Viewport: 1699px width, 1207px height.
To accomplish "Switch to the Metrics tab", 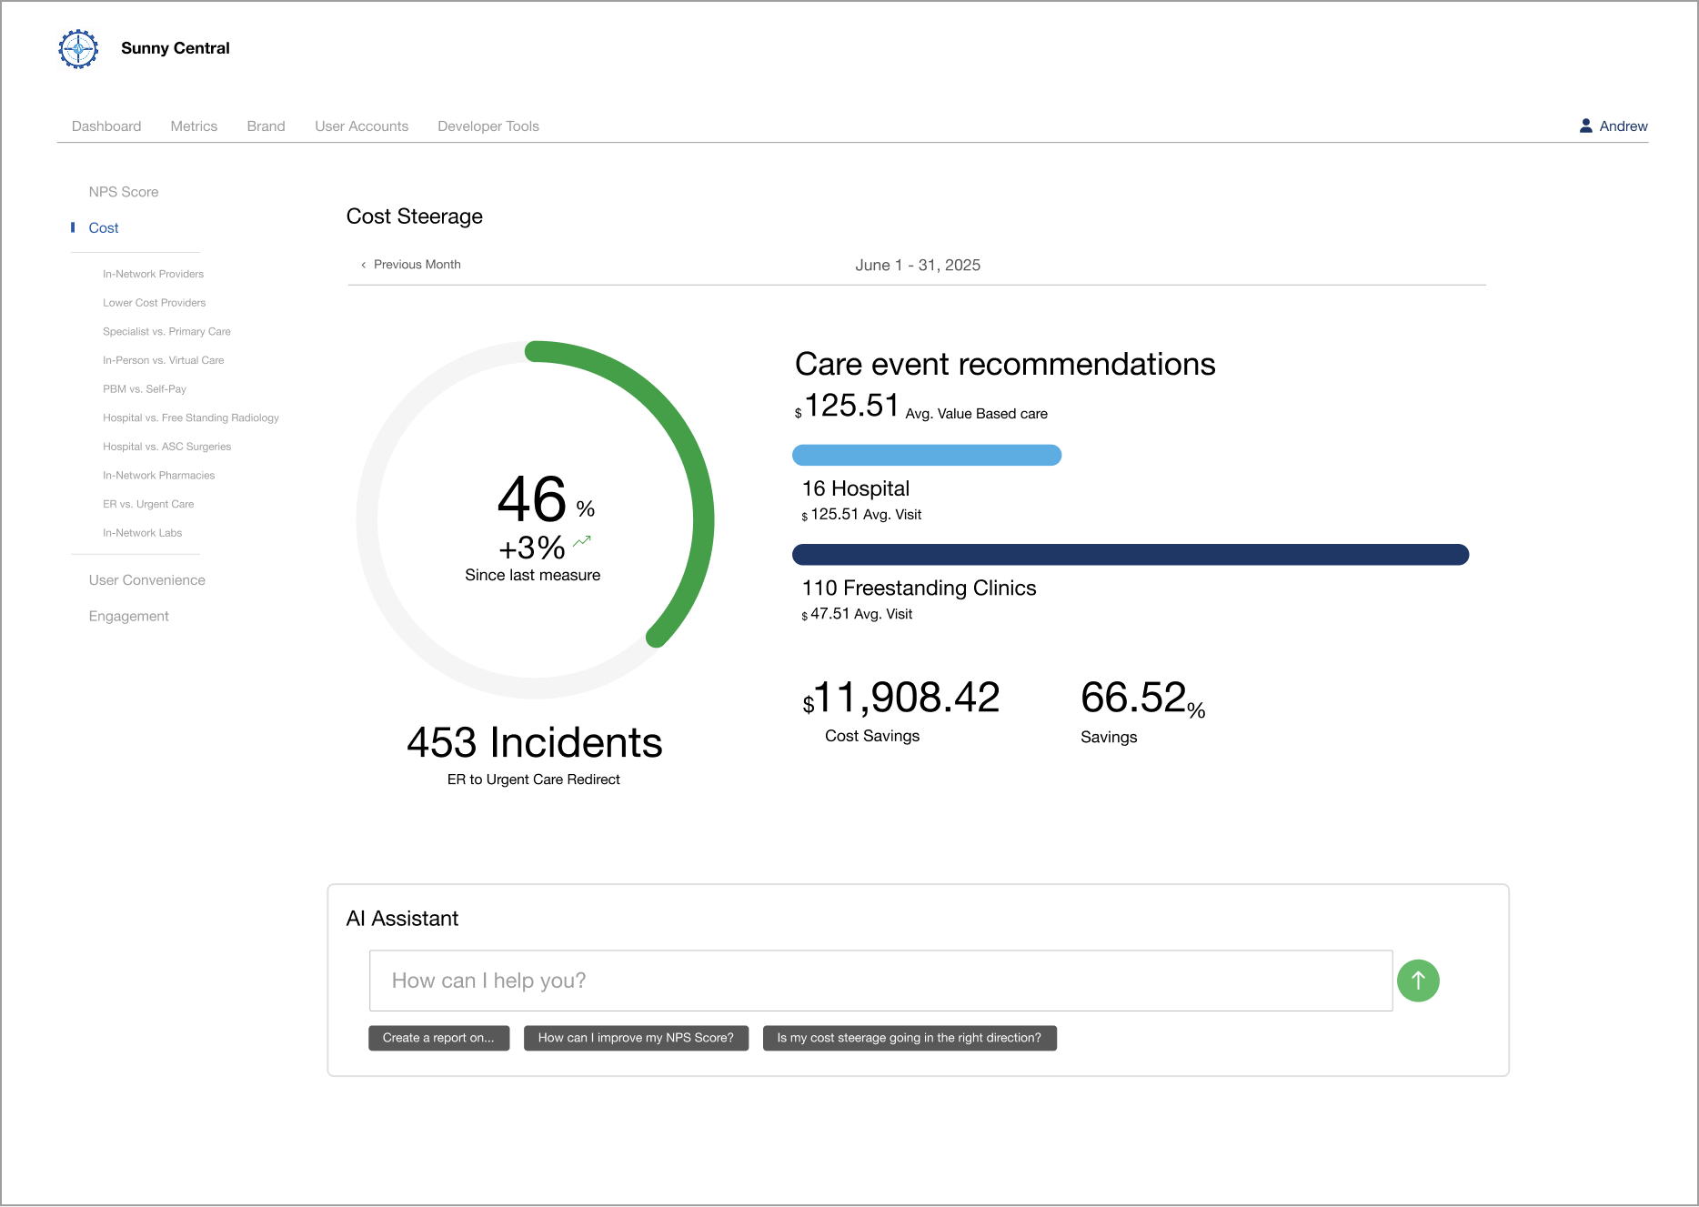I will tap(194, 126).
